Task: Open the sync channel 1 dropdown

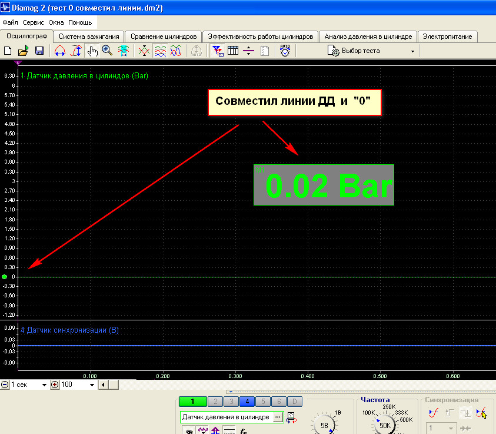Action: (x=451, y=428)
